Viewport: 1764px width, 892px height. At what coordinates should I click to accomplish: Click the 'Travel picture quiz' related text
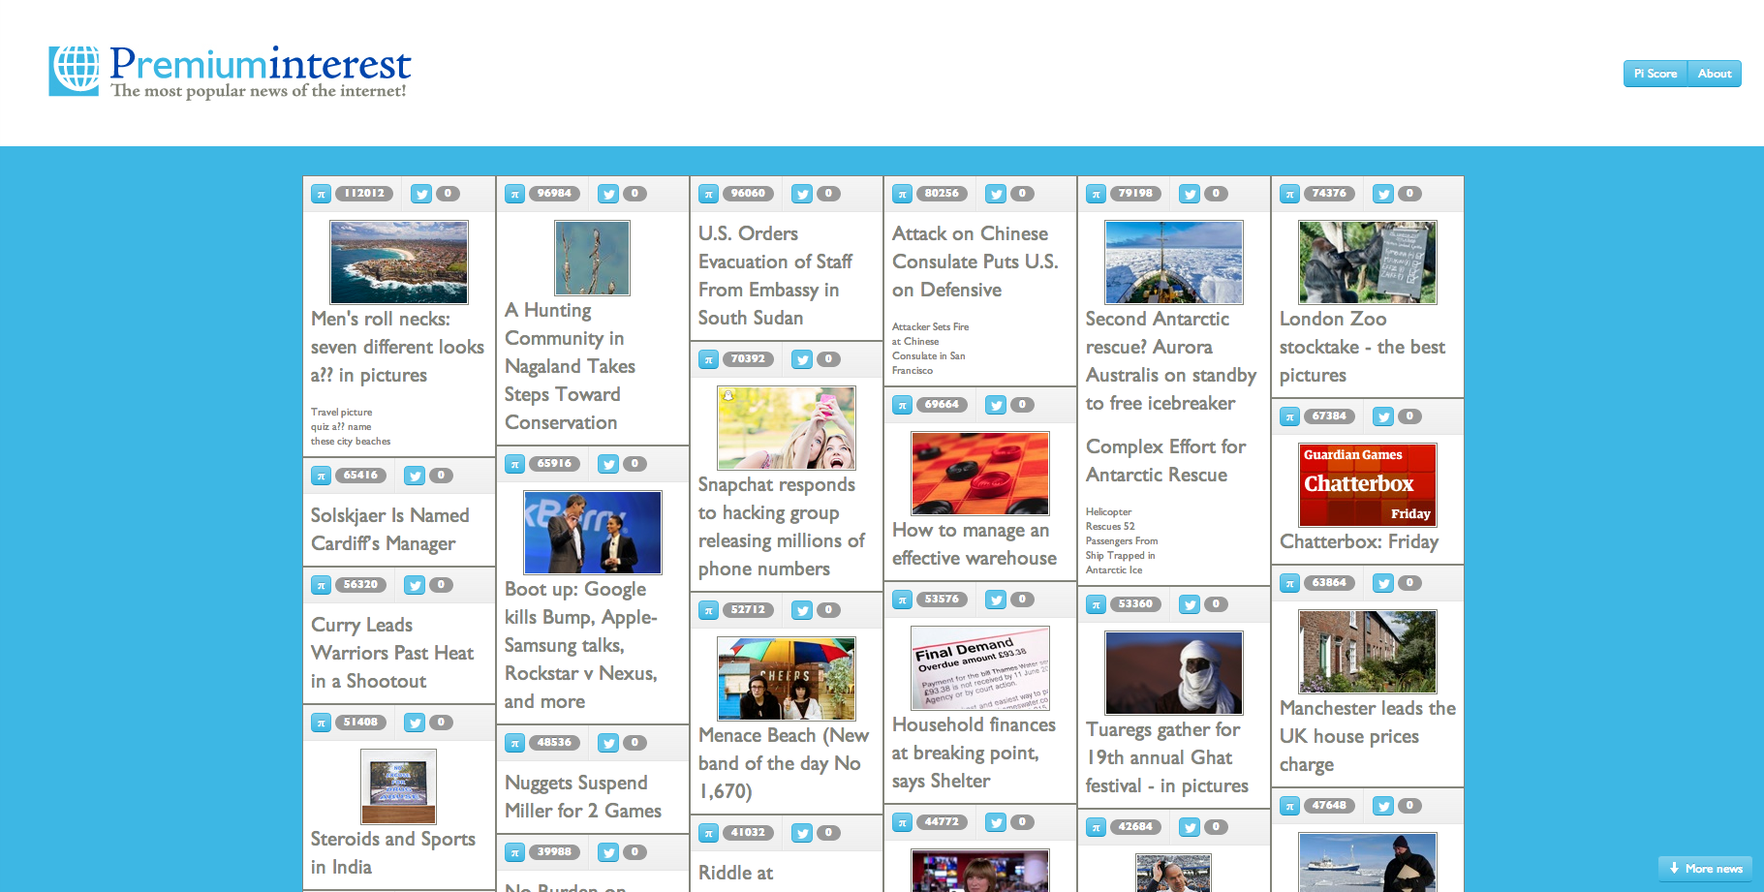coord(351,426)
